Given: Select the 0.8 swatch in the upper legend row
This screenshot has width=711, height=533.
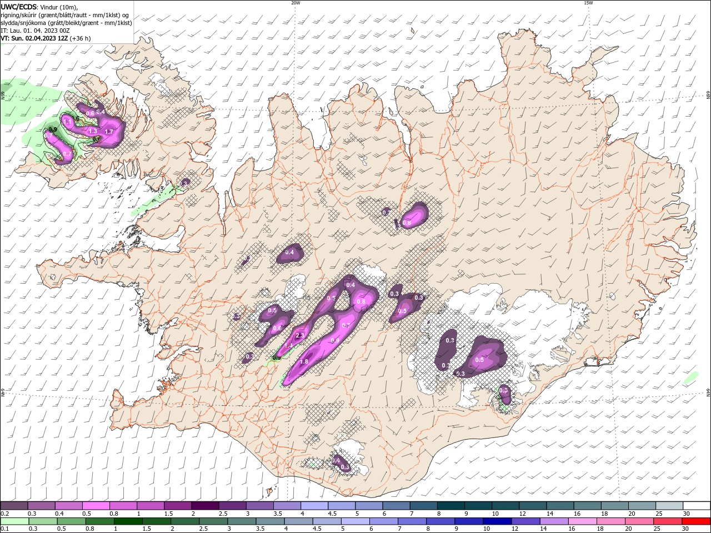Looking at the screenshot, I should (x=123, y=506).
